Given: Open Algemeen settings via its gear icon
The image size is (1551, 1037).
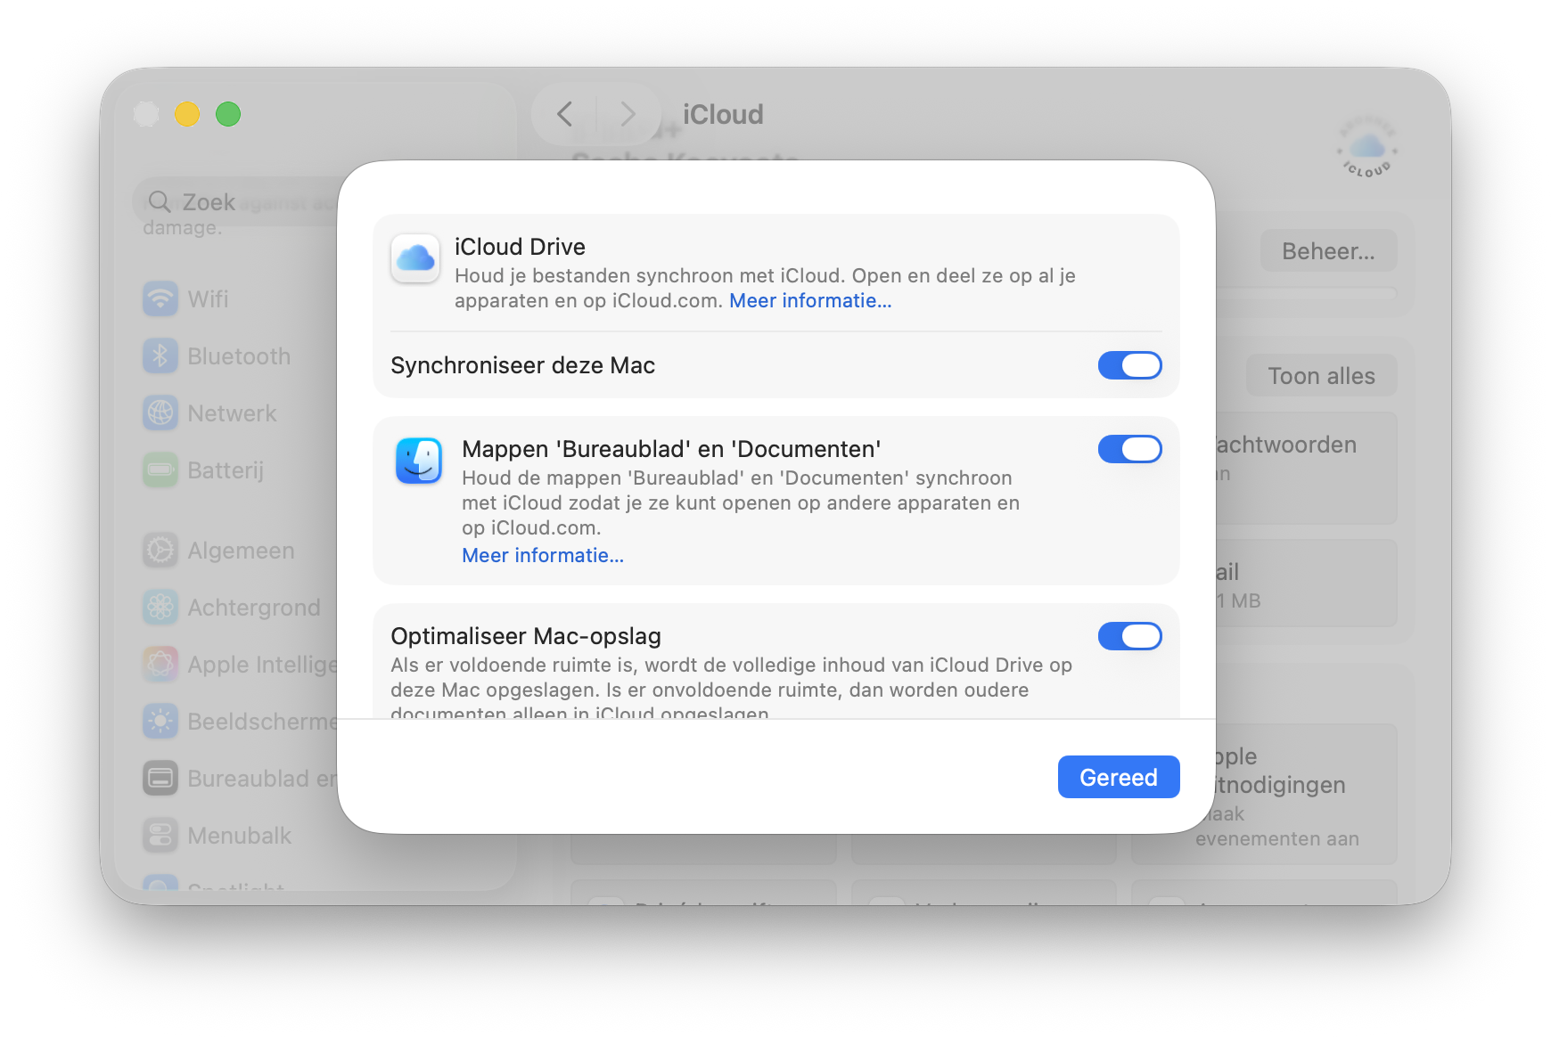Looking at the screenshot, I should 160,550.
